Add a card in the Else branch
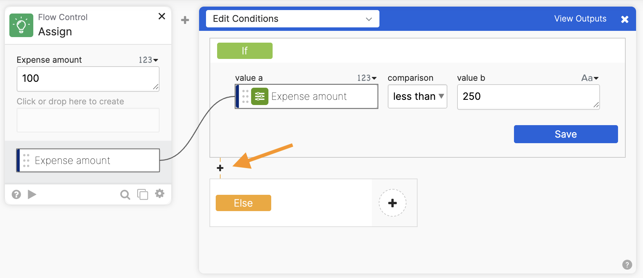This screenshot has width=643, height=278. [392, 203]
